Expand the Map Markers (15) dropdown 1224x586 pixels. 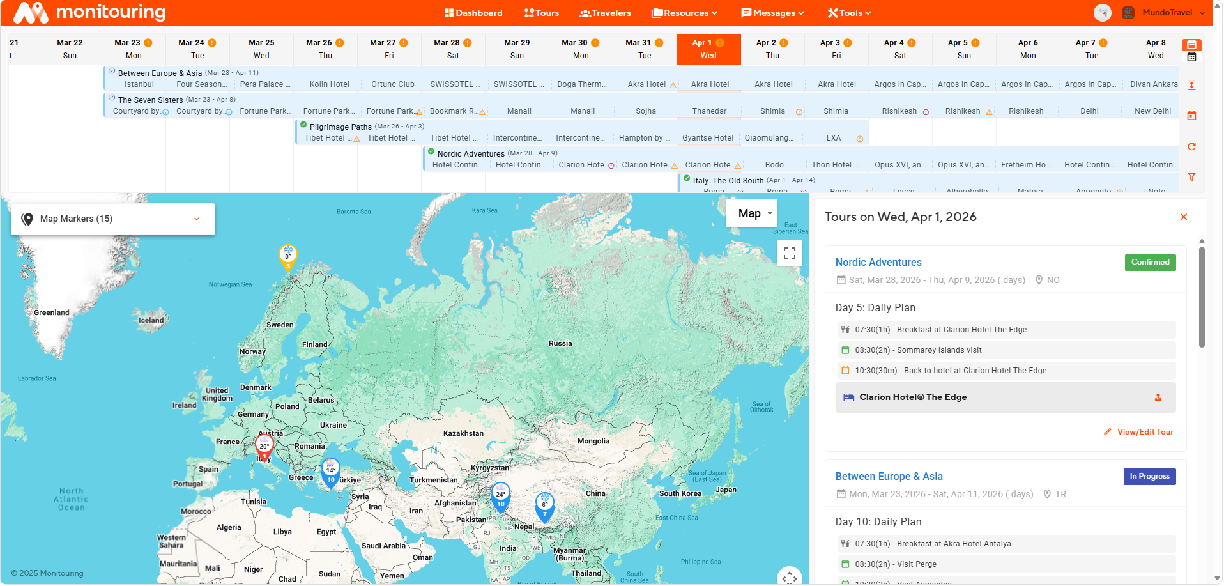coord(196,219)
